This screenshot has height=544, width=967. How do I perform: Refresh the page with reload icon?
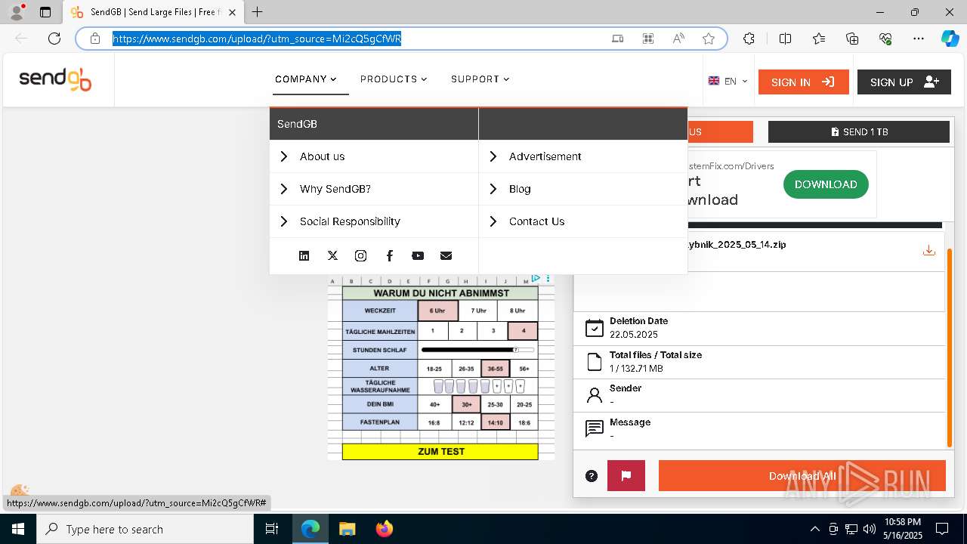point(54,39)
